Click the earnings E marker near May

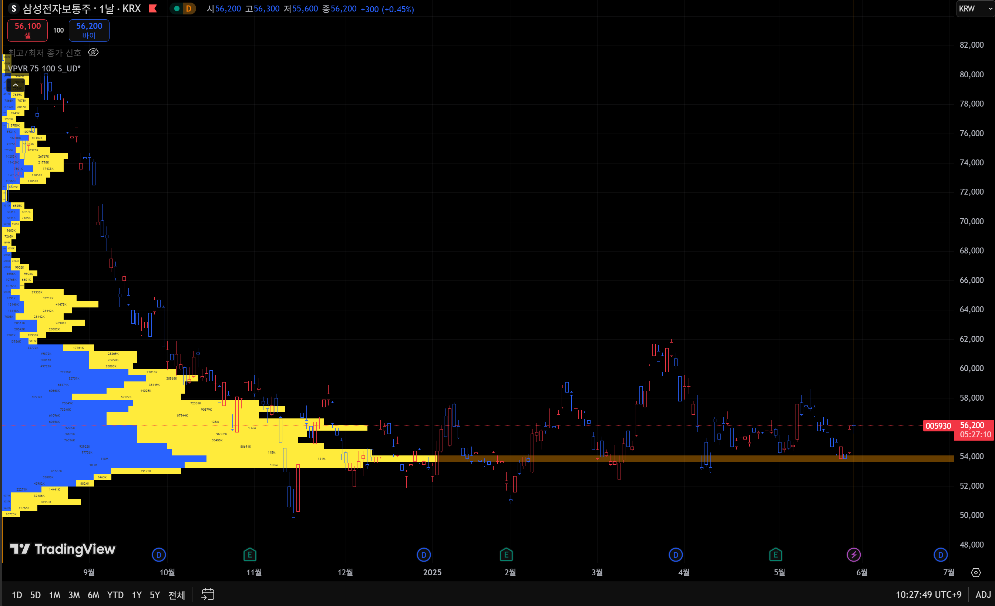point(775,555)
